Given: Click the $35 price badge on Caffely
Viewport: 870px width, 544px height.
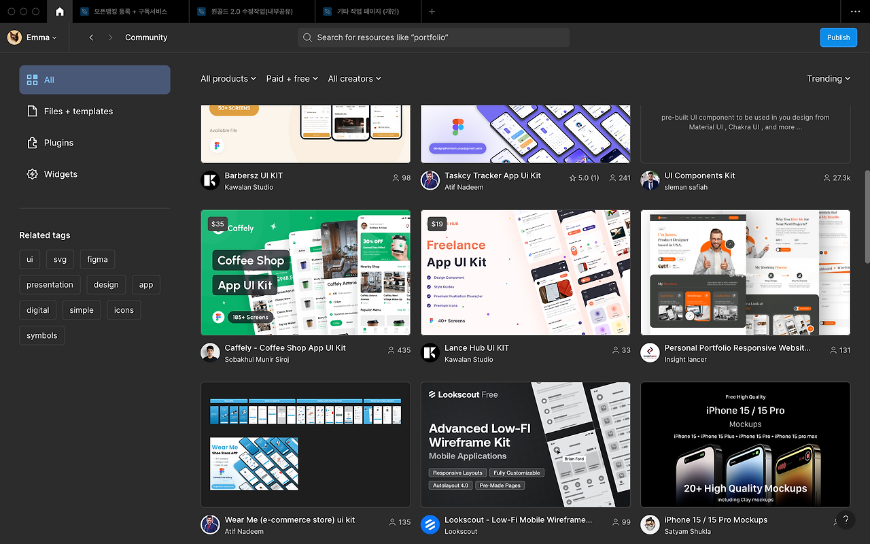Looking at the screenshot, I should 217,224.
